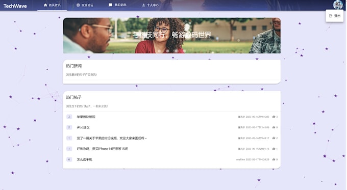Select the last carousel indicator dot
Image resolution: width=347 pixels, height=190 pixels.
(x=184, y=51)
